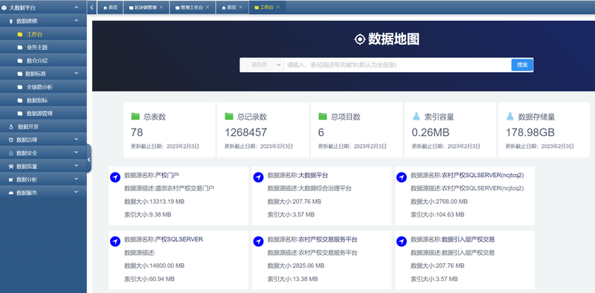
Task: Click the 178.98GB storage value
Action: tap(530, 132)
